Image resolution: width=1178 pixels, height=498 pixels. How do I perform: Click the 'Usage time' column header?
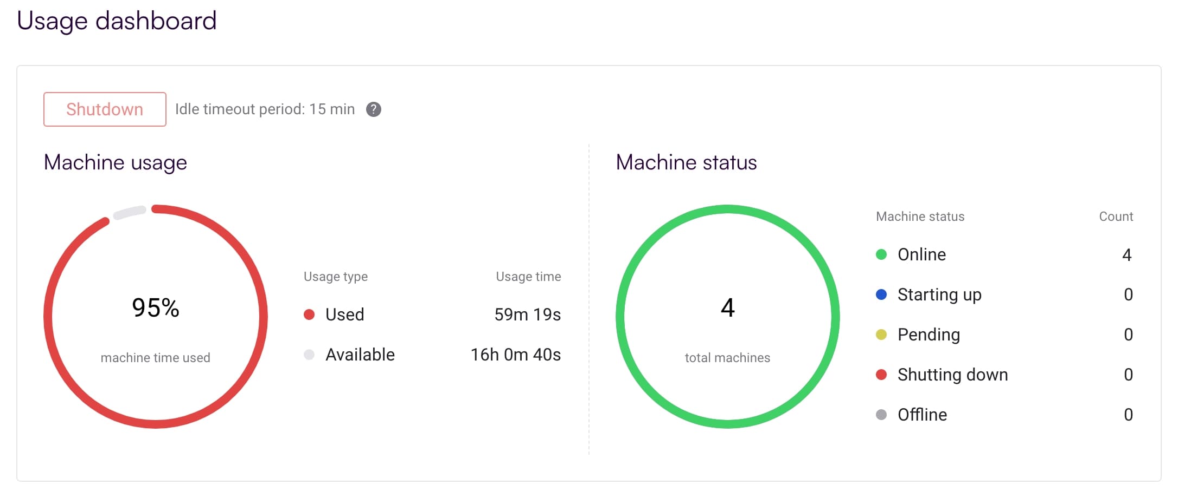[529, 277]
